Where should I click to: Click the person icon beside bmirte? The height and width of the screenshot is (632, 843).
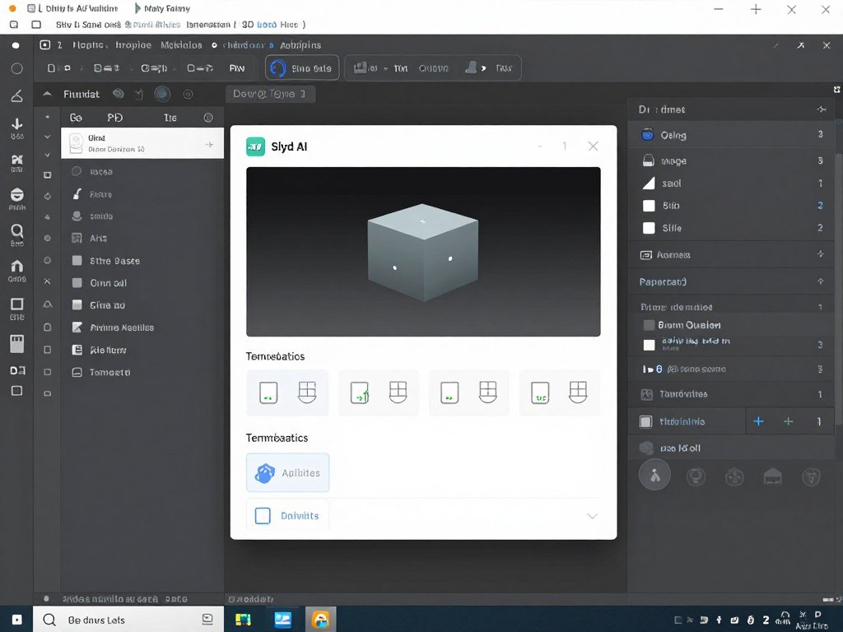point(77,216)
